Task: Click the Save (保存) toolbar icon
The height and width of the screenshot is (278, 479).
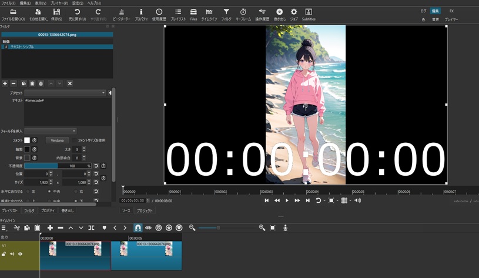Action: (56, 14)
